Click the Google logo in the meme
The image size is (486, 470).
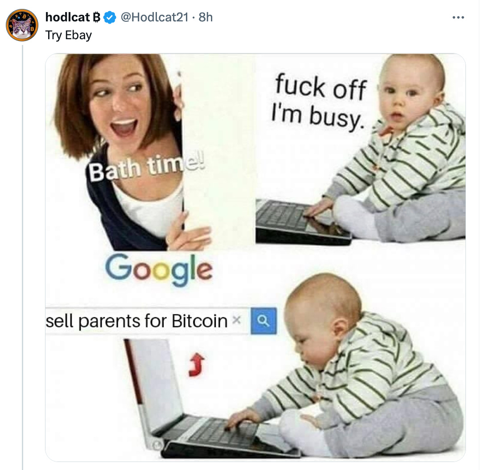pos(159,269)
